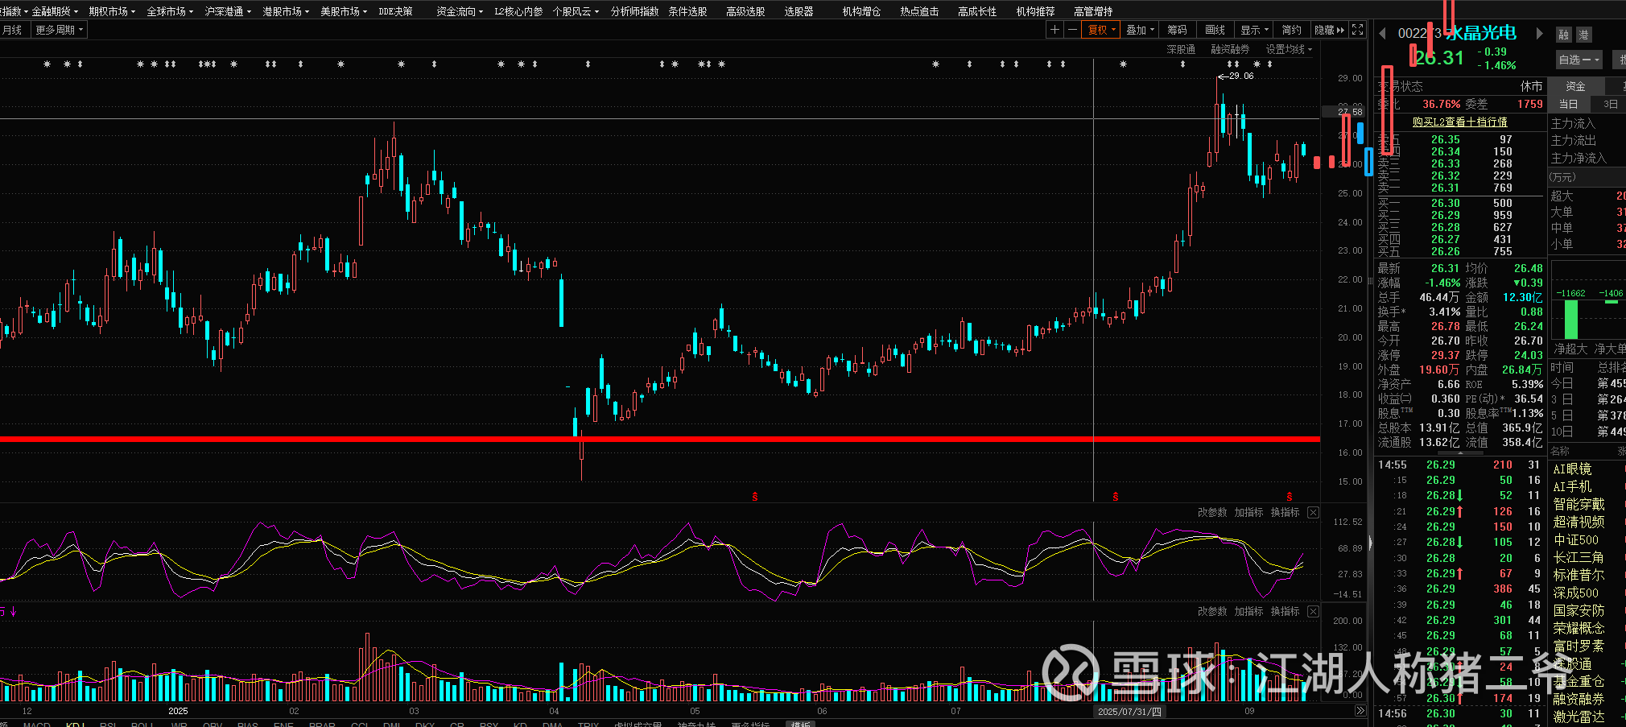Toggle 画线 drawing mode
Viewport: 1626px width, 727px height.
point(1215,30)
